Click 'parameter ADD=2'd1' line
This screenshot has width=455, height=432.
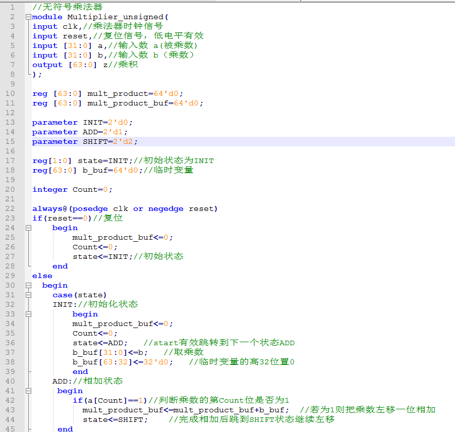pos(80,132)
